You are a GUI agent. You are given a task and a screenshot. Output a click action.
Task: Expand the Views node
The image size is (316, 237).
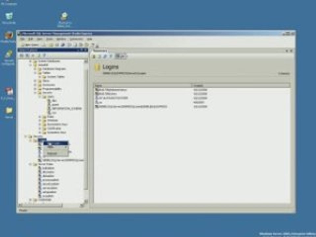(35, 81)
